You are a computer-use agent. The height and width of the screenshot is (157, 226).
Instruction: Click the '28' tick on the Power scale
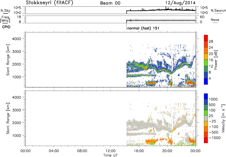211,41
